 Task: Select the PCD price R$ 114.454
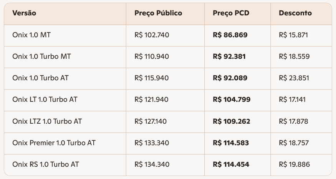point(231,164)
